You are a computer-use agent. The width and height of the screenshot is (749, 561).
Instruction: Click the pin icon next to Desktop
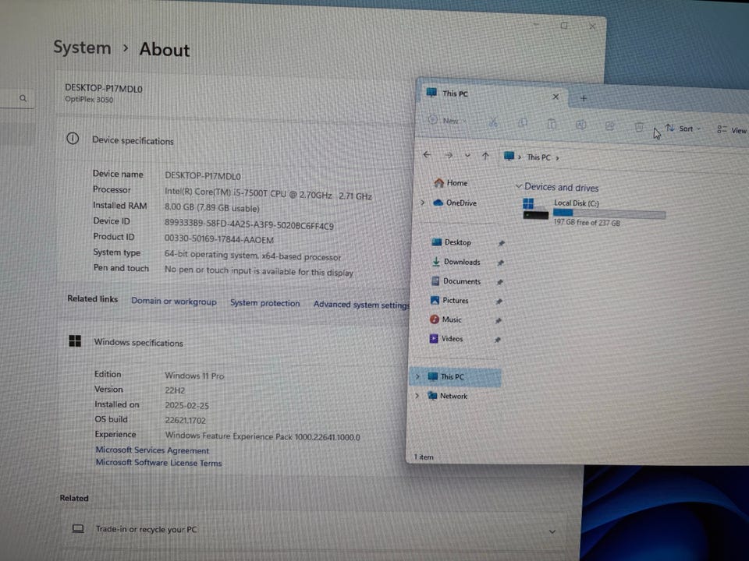tap(501, 244)
